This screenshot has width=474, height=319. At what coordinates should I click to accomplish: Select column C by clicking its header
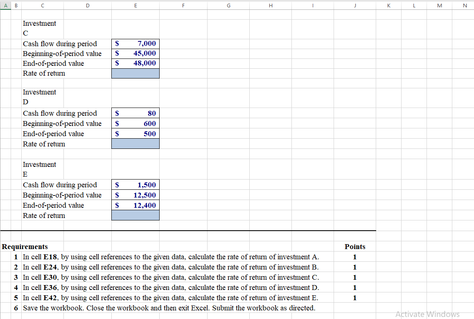[x=42, y=5]
